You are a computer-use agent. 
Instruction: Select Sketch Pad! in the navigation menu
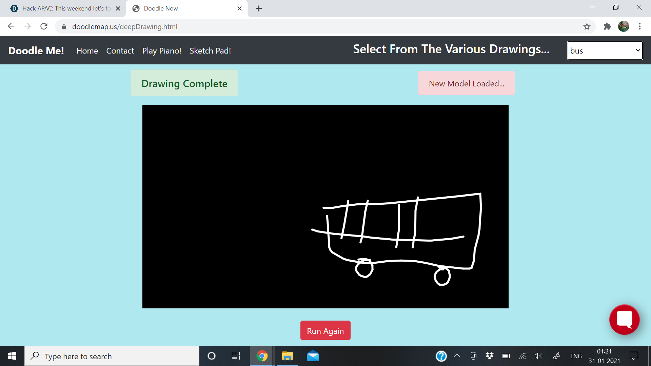(x=210, y=50)
